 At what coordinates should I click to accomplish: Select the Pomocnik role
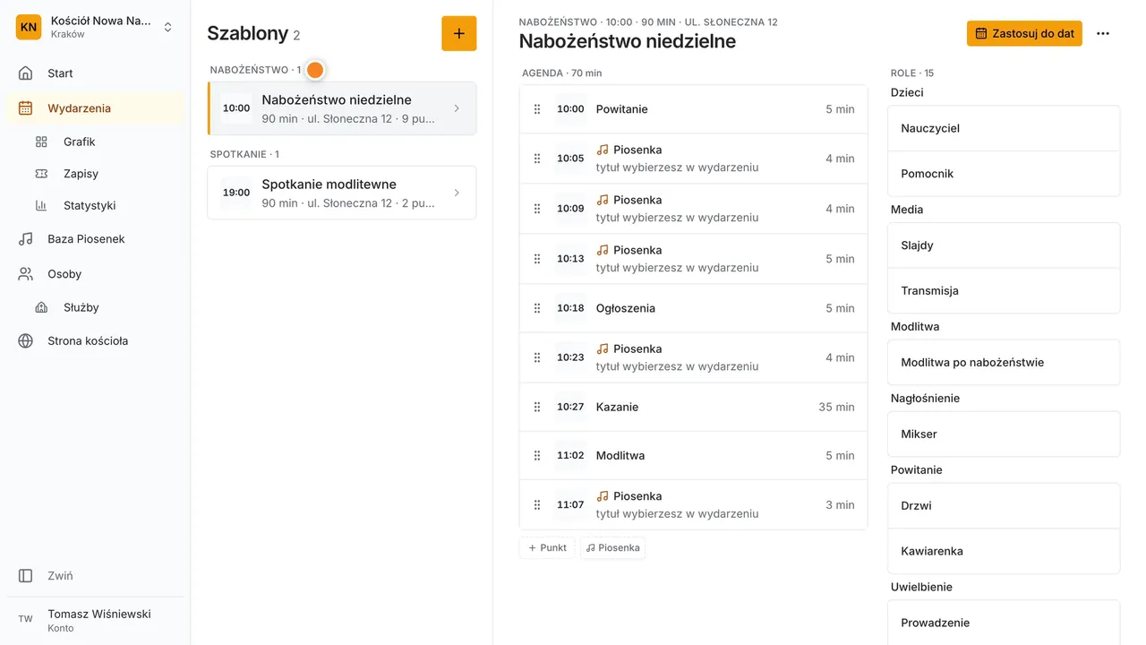coord(1004,174)
